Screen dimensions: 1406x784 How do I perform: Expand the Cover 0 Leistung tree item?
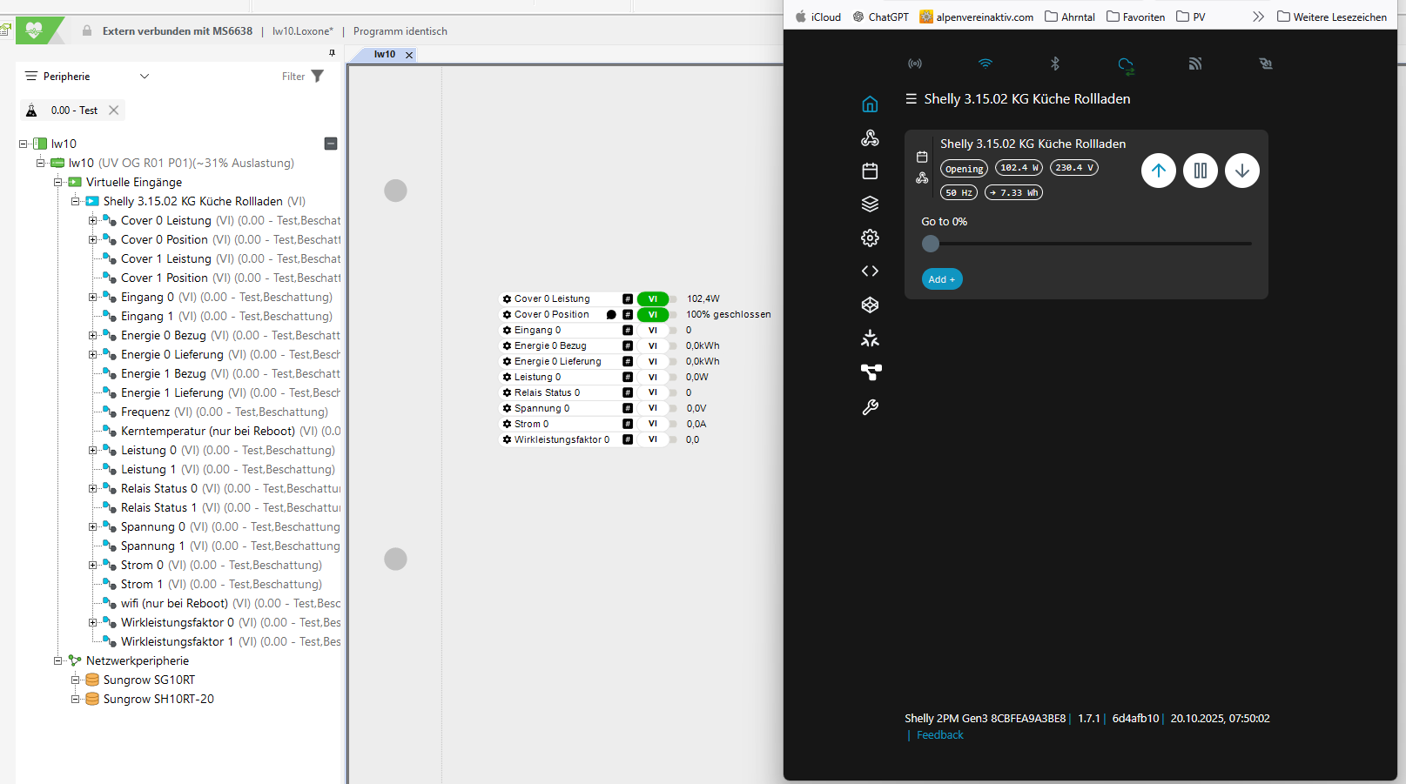tap(93, 220)
